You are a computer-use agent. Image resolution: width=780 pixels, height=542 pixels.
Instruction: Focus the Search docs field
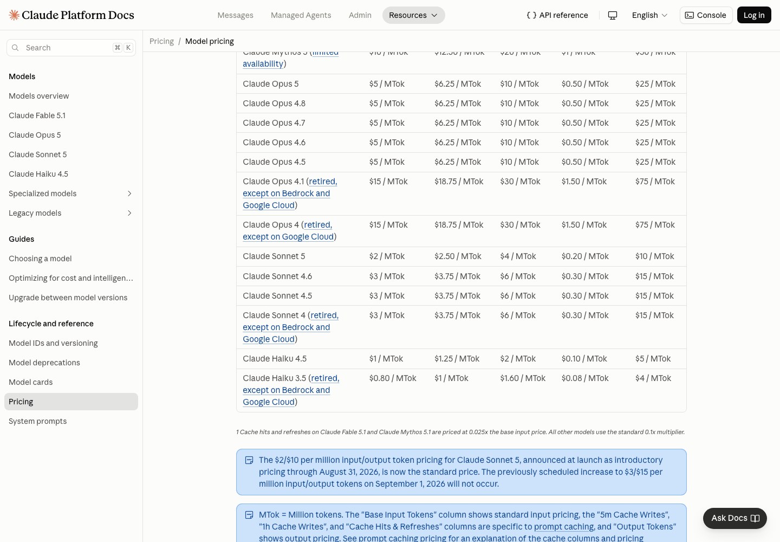(x=71, y=48)
